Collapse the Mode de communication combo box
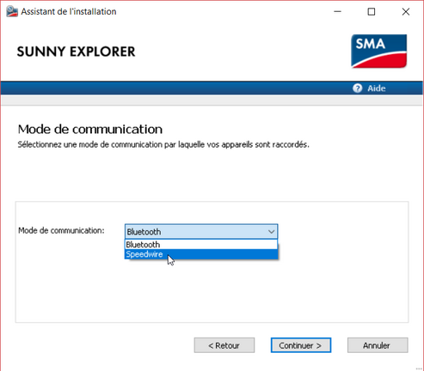Image resolution: width=424 pixels, height=371 pixels. click(x=271, y=232)
